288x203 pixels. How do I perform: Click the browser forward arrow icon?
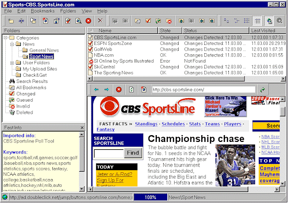[x=107, y=89]
